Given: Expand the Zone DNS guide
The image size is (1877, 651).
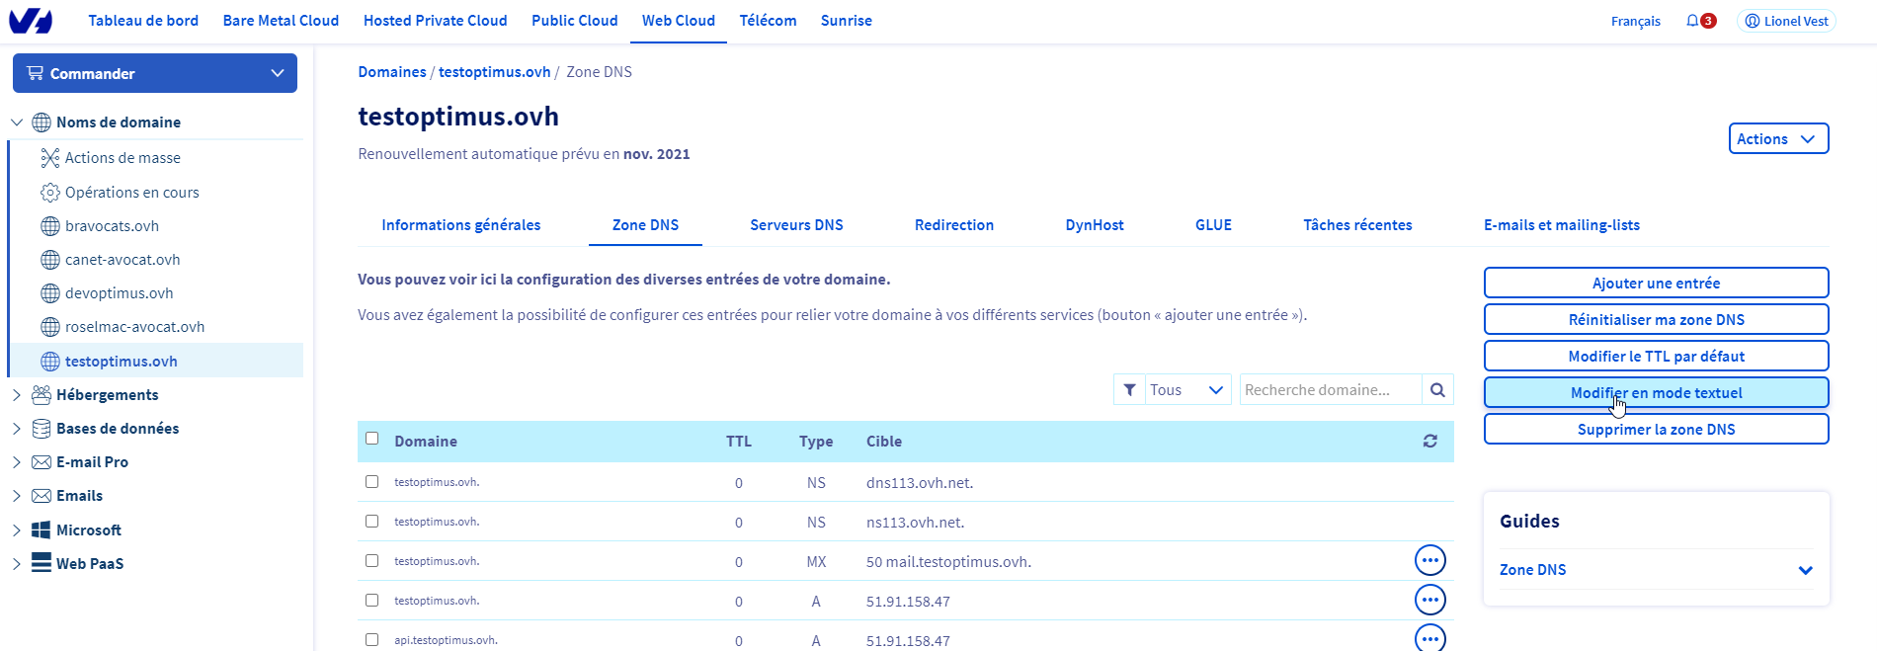Looking at the screenshot, I should (x=1657, y=570).
